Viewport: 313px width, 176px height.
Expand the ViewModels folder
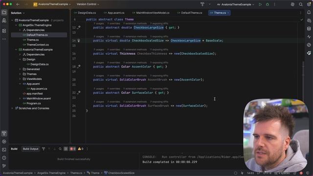click(x=20, y=79)
